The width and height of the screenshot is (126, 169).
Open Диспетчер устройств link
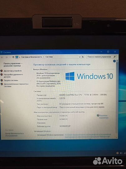point(13,71)
